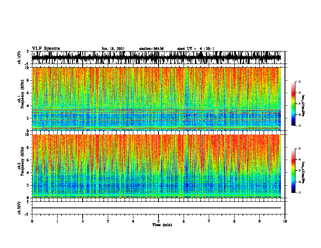Screen dimensions: 321x248
Task: Click the "2" kHz tick on ch.2 axis
Action: (28, 185)
